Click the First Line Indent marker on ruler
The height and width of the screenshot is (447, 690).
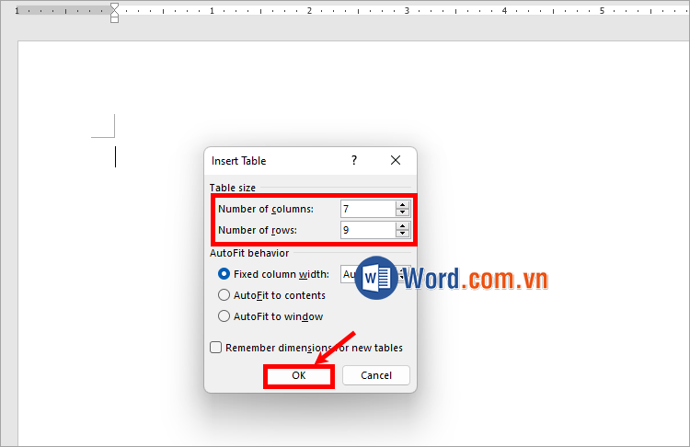(x=114, y=7)
